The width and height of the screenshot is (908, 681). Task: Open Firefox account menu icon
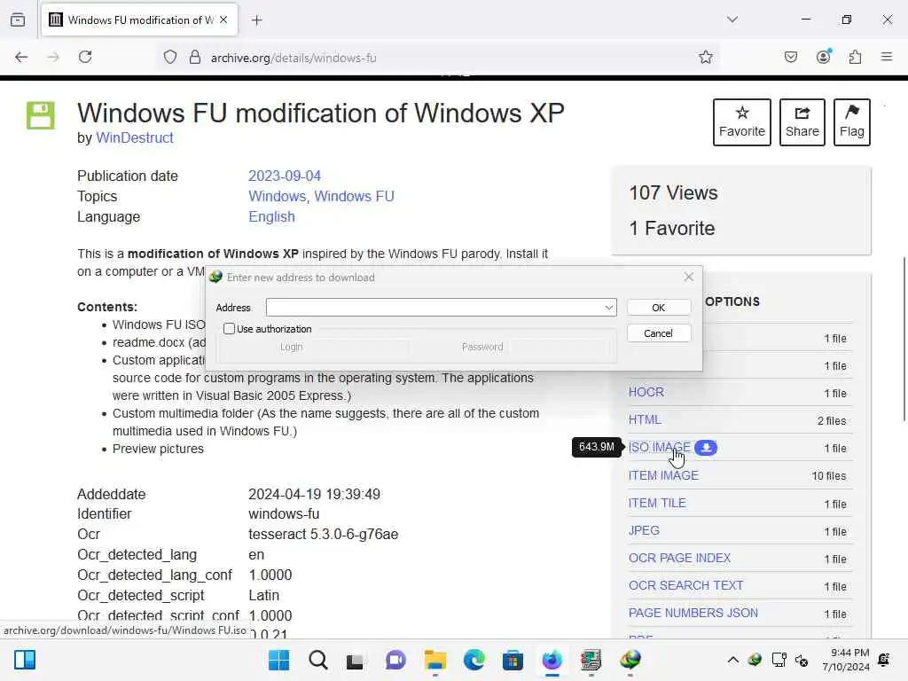click(824, 56)
